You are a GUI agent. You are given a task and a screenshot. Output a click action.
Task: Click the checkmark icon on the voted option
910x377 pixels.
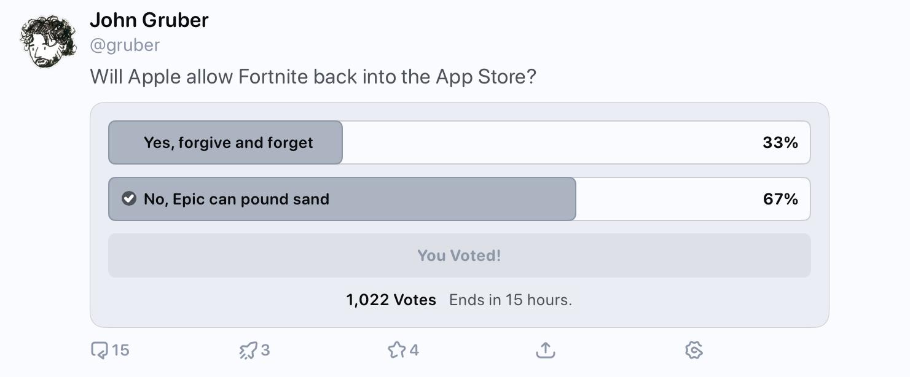click(129, 199)
